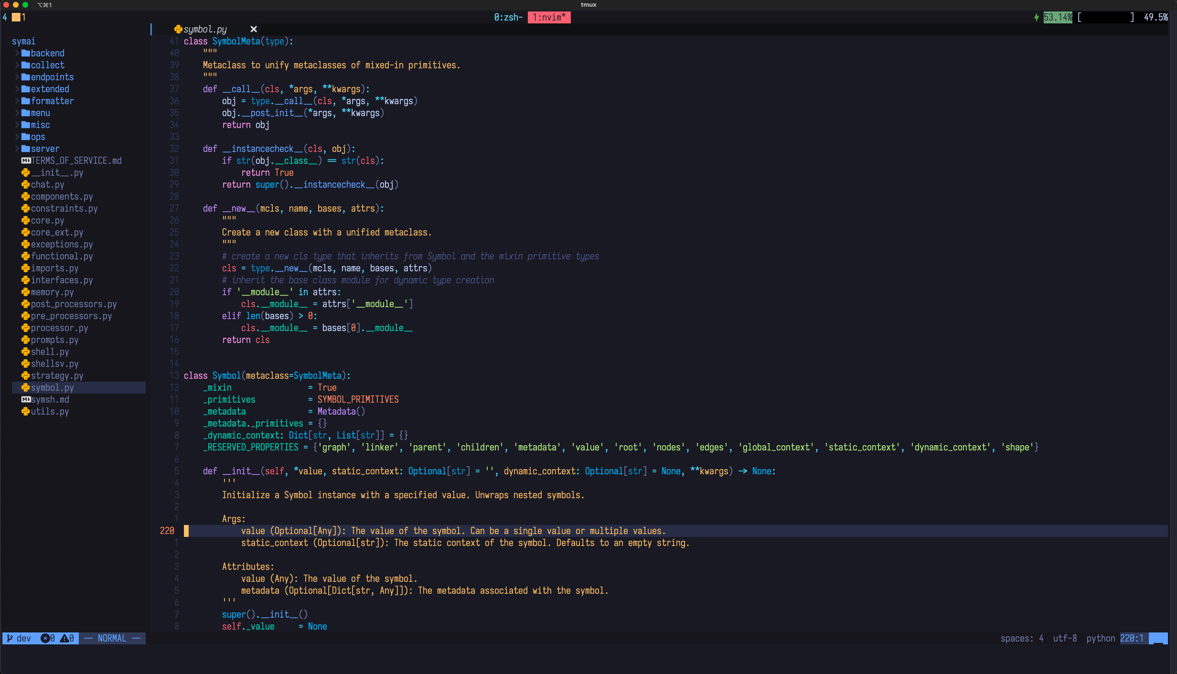This screenshot has width=1177, height=674.
Task: Click the Python icon beside post_processors.py
Action: click(26, 304)
